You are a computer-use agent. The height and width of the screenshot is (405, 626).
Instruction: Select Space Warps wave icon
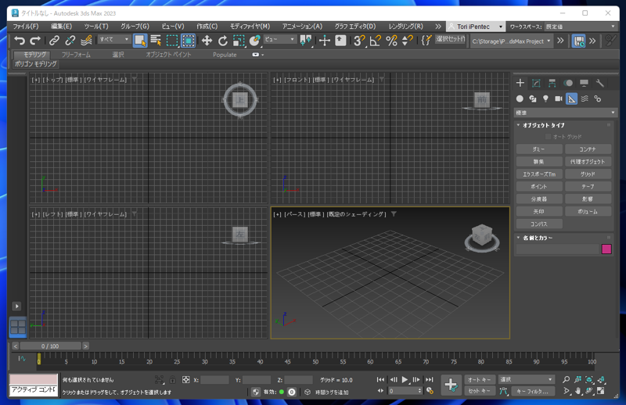click(x=585, y=99)
